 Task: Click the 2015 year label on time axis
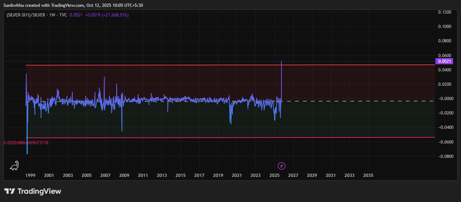(x=180, y=175)
